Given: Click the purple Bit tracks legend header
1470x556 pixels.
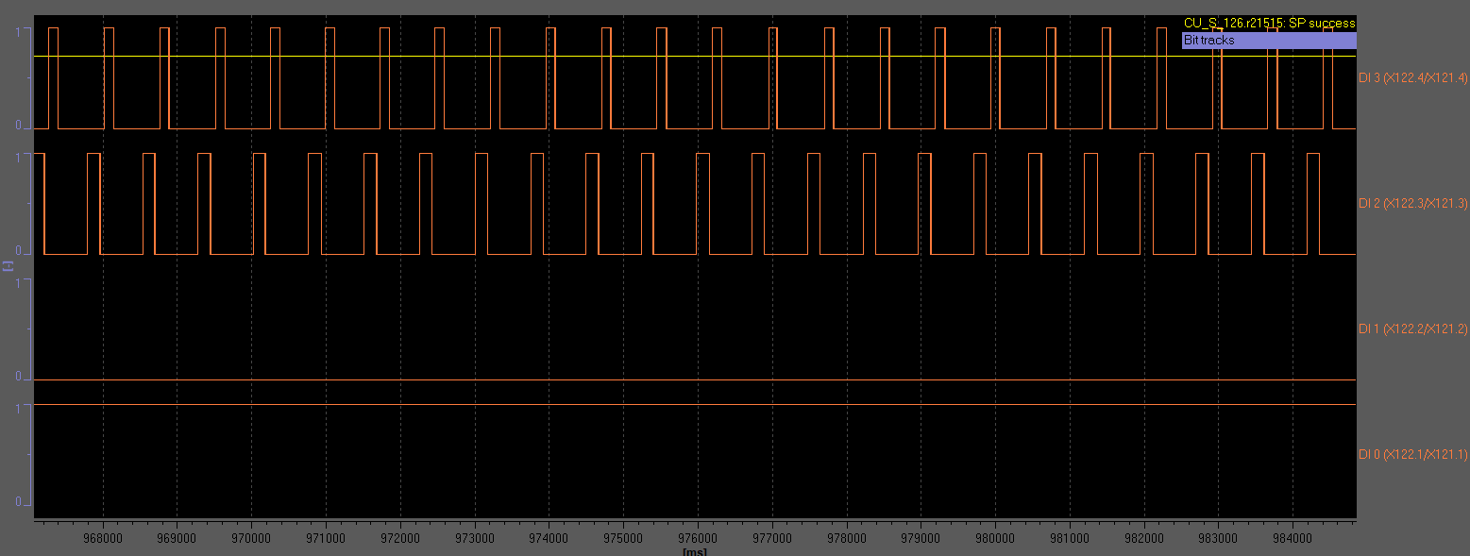Looking at the screenshot, I should coord(1268,41).
